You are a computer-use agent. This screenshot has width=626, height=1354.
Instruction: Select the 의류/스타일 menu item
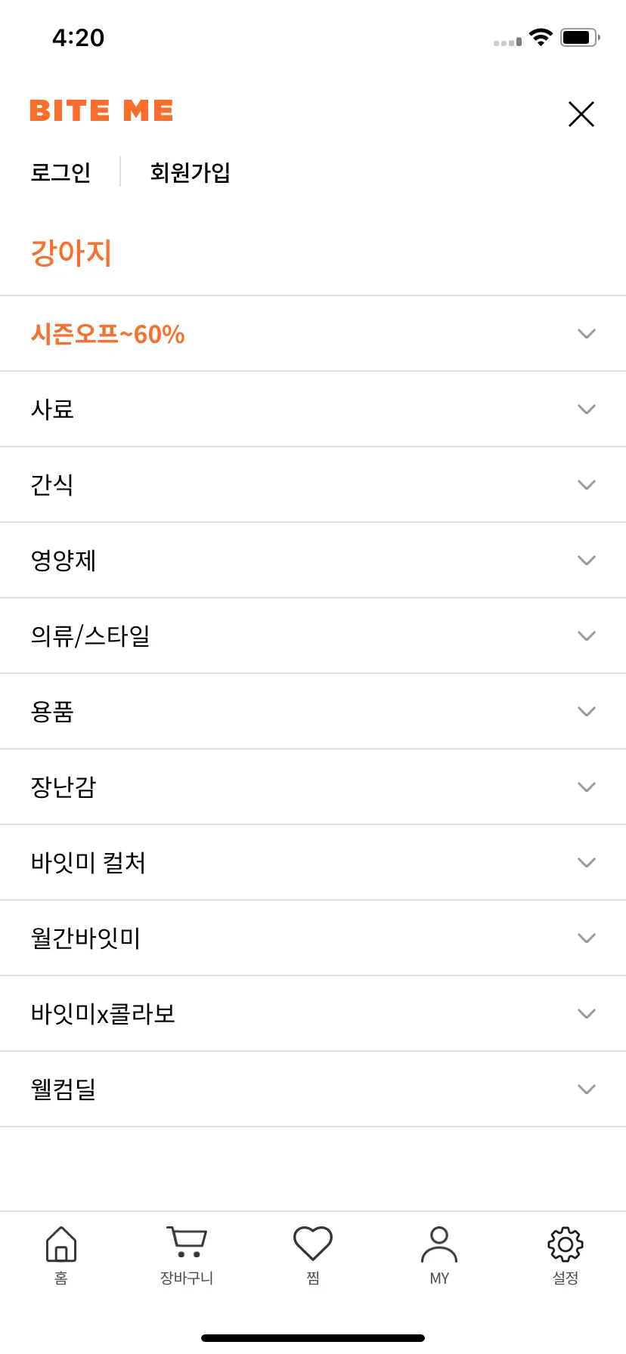click(313, 635)
